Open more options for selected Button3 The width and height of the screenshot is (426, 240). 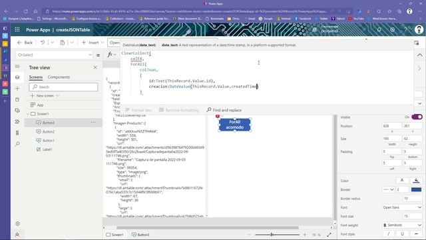(93, 123)
